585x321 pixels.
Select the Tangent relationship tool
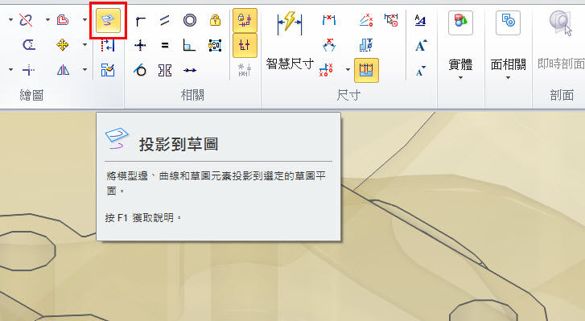140,70
